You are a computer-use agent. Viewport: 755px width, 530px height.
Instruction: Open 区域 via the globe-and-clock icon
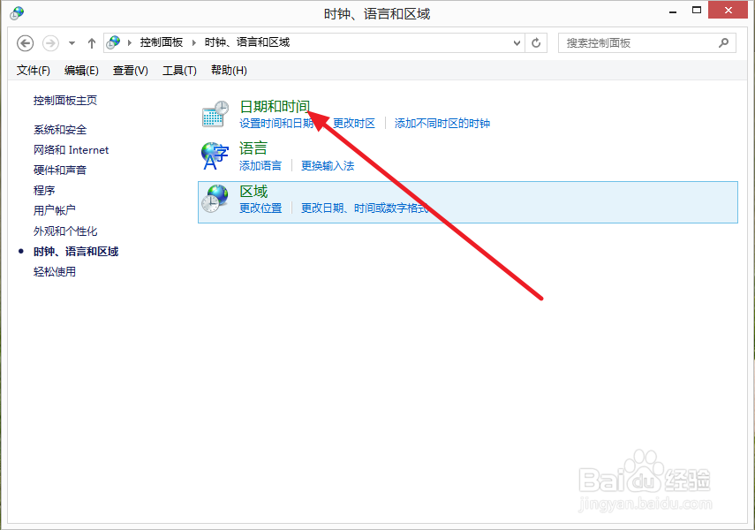(215, 199)
